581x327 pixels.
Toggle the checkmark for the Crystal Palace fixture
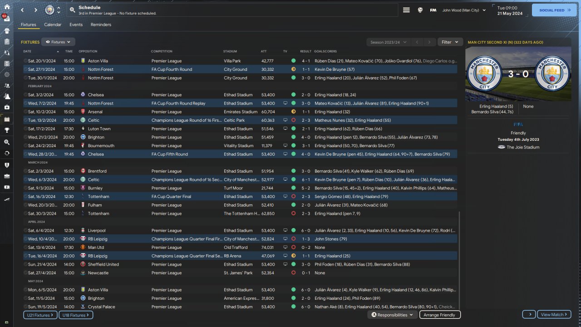[x=25, y=307]
